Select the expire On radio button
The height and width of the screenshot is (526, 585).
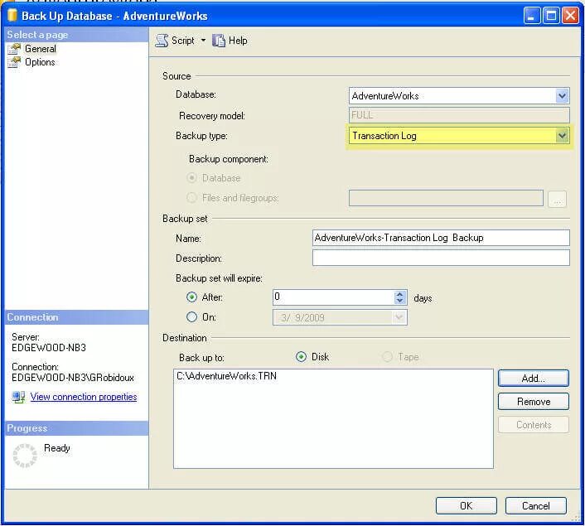191,317
